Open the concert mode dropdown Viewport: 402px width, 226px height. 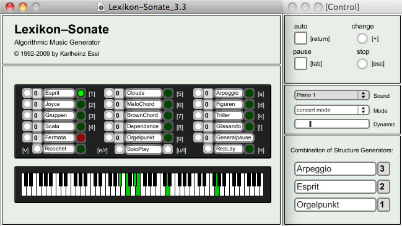coord(332,110)
